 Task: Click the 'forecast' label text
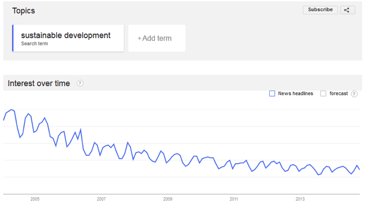click(x=339, y=93)
